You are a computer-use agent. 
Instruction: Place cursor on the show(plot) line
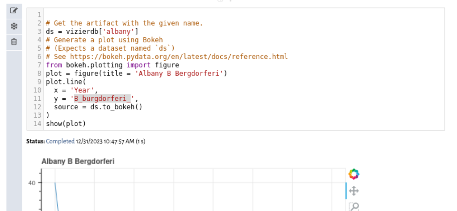pos(66,124)
